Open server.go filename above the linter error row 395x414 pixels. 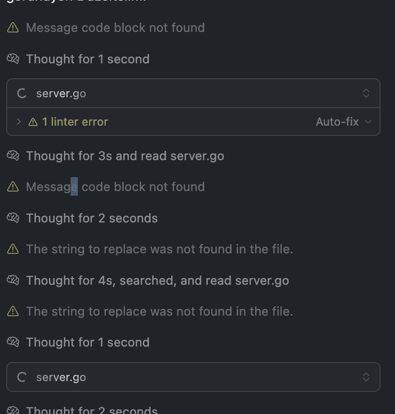point(61,94)
